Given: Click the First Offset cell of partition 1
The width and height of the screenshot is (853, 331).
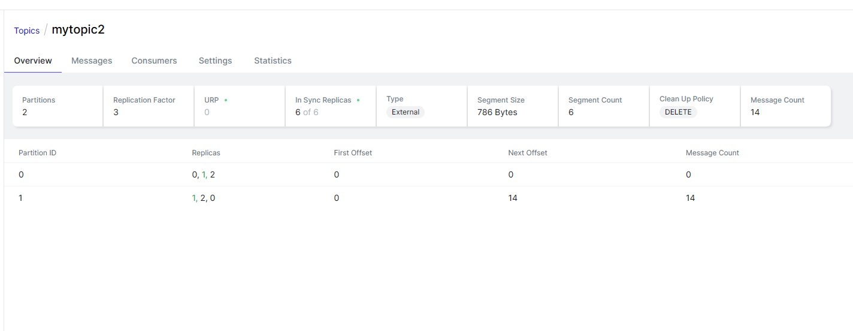Looking at the screenshot, I should [x=337, y=198].
